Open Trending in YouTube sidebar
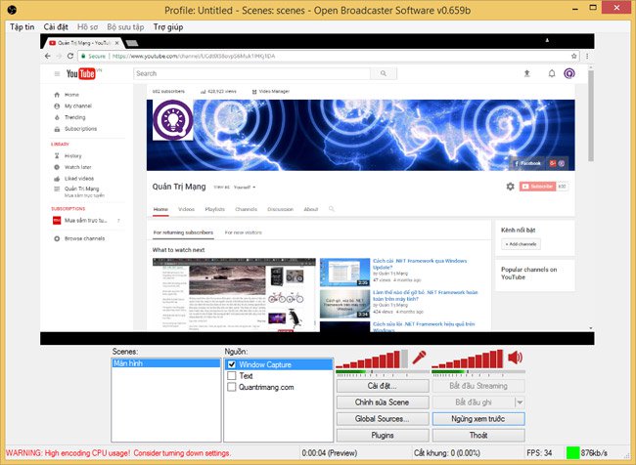The width and height of the screenshot is (636, 465). (x=75, y=117)
